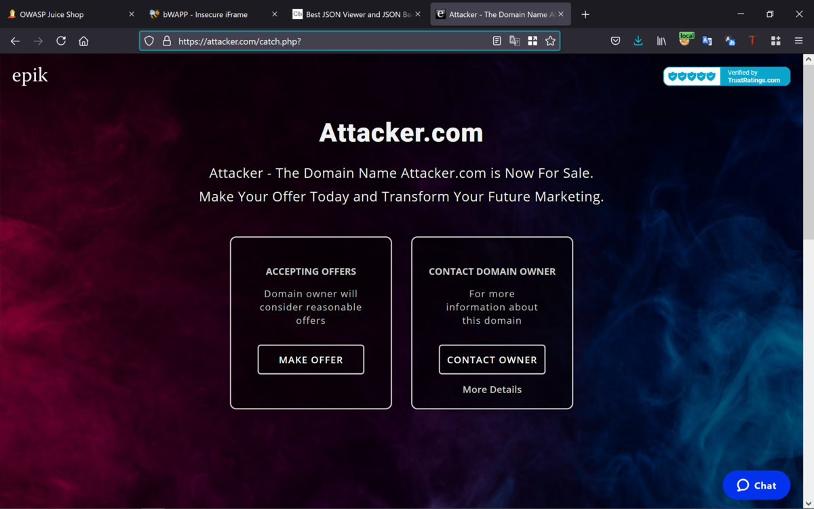
Task: Minimize the browser window
Action: pyautogui.click(x=741, y=14)
